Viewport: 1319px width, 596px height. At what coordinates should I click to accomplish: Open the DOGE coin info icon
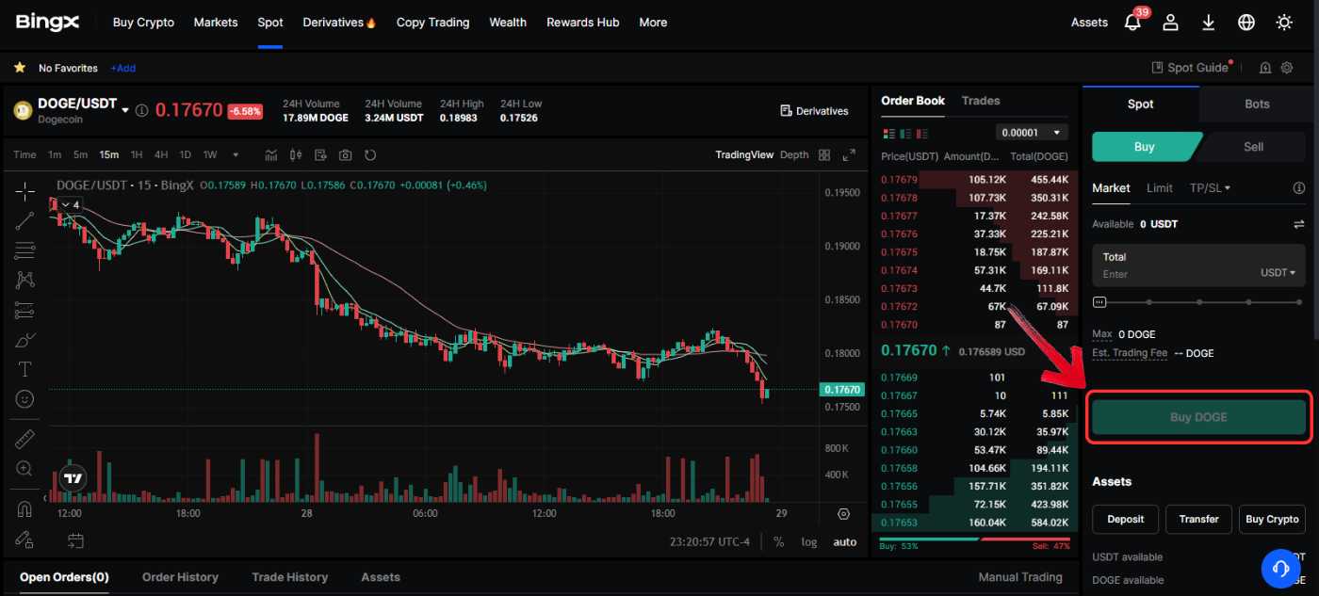(x=141, y=110)
